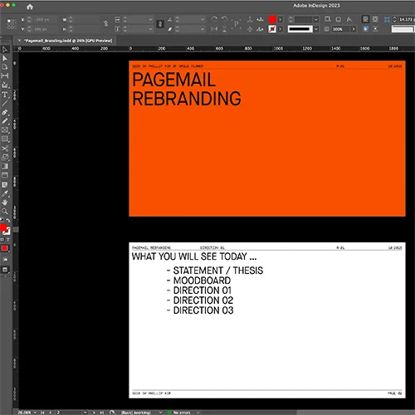Select the Pen tool
This screenshot has width=415, height=415.
click(5, 112)
